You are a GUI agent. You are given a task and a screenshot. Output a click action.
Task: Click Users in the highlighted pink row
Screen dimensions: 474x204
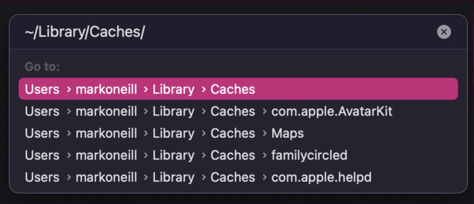42,90
